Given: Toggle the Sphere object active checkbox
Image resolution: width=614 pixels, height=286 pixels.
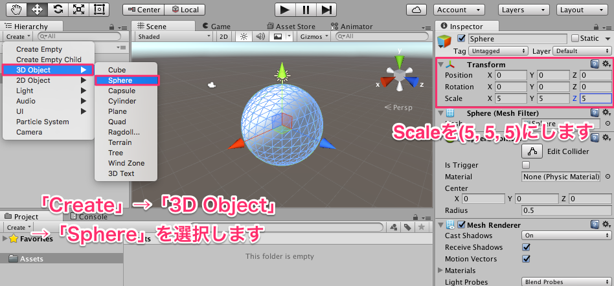Looking at the screenshot, I should click(x=461, y=39).
